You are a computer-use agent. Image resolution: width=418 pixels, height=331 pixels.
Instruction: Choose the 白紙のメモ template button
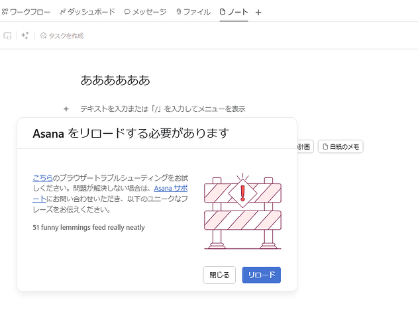340,146
